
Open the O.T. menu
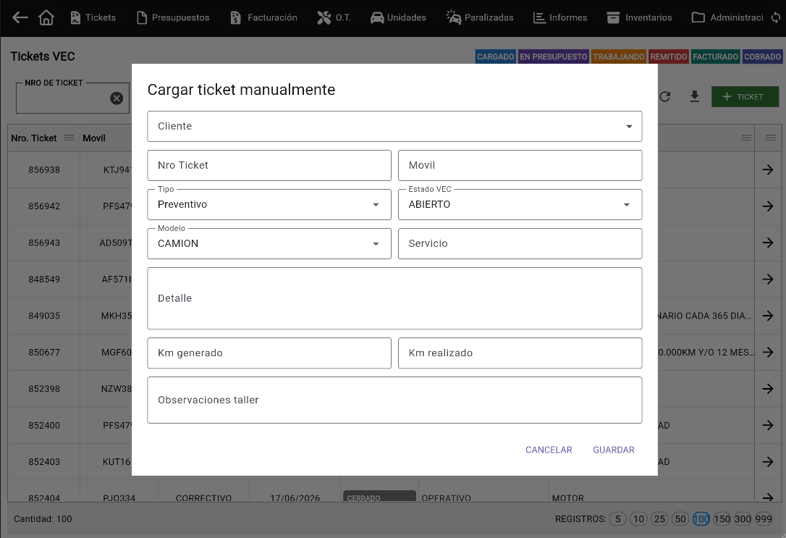(x=334, y=17)
